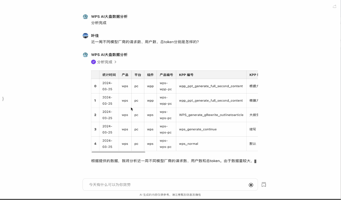The image size is (341, 200).
Task: Click the 平台 column header
Action: pos(138,75)
